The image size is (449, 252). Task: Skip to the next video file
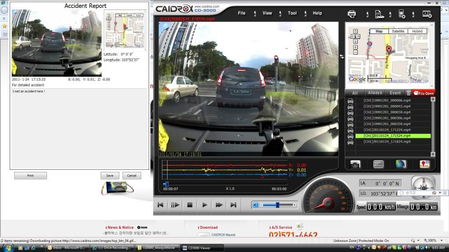click(x=233, y=205)
